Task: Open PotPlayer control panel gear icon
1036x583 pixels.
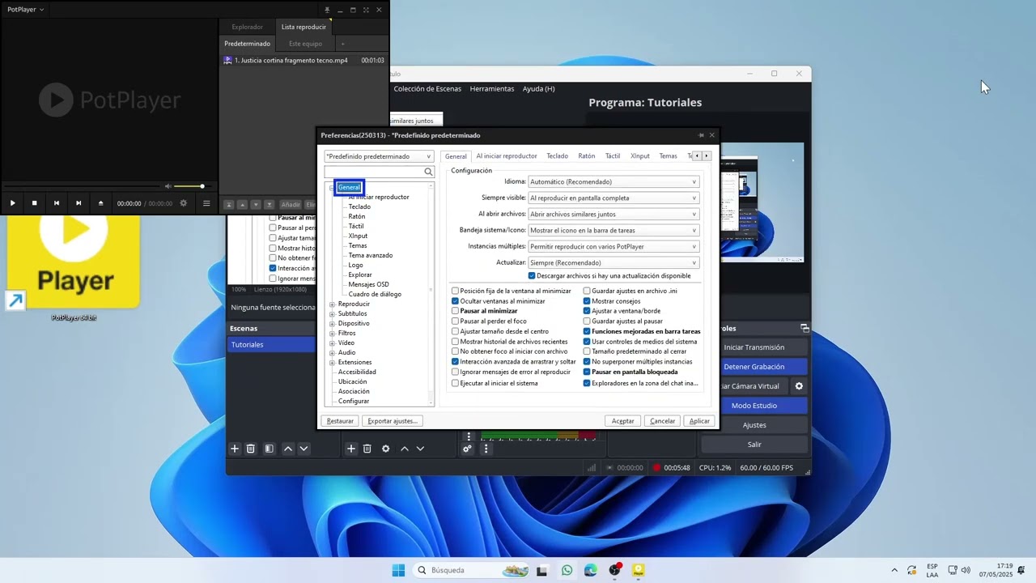Action: pos(184,203)
